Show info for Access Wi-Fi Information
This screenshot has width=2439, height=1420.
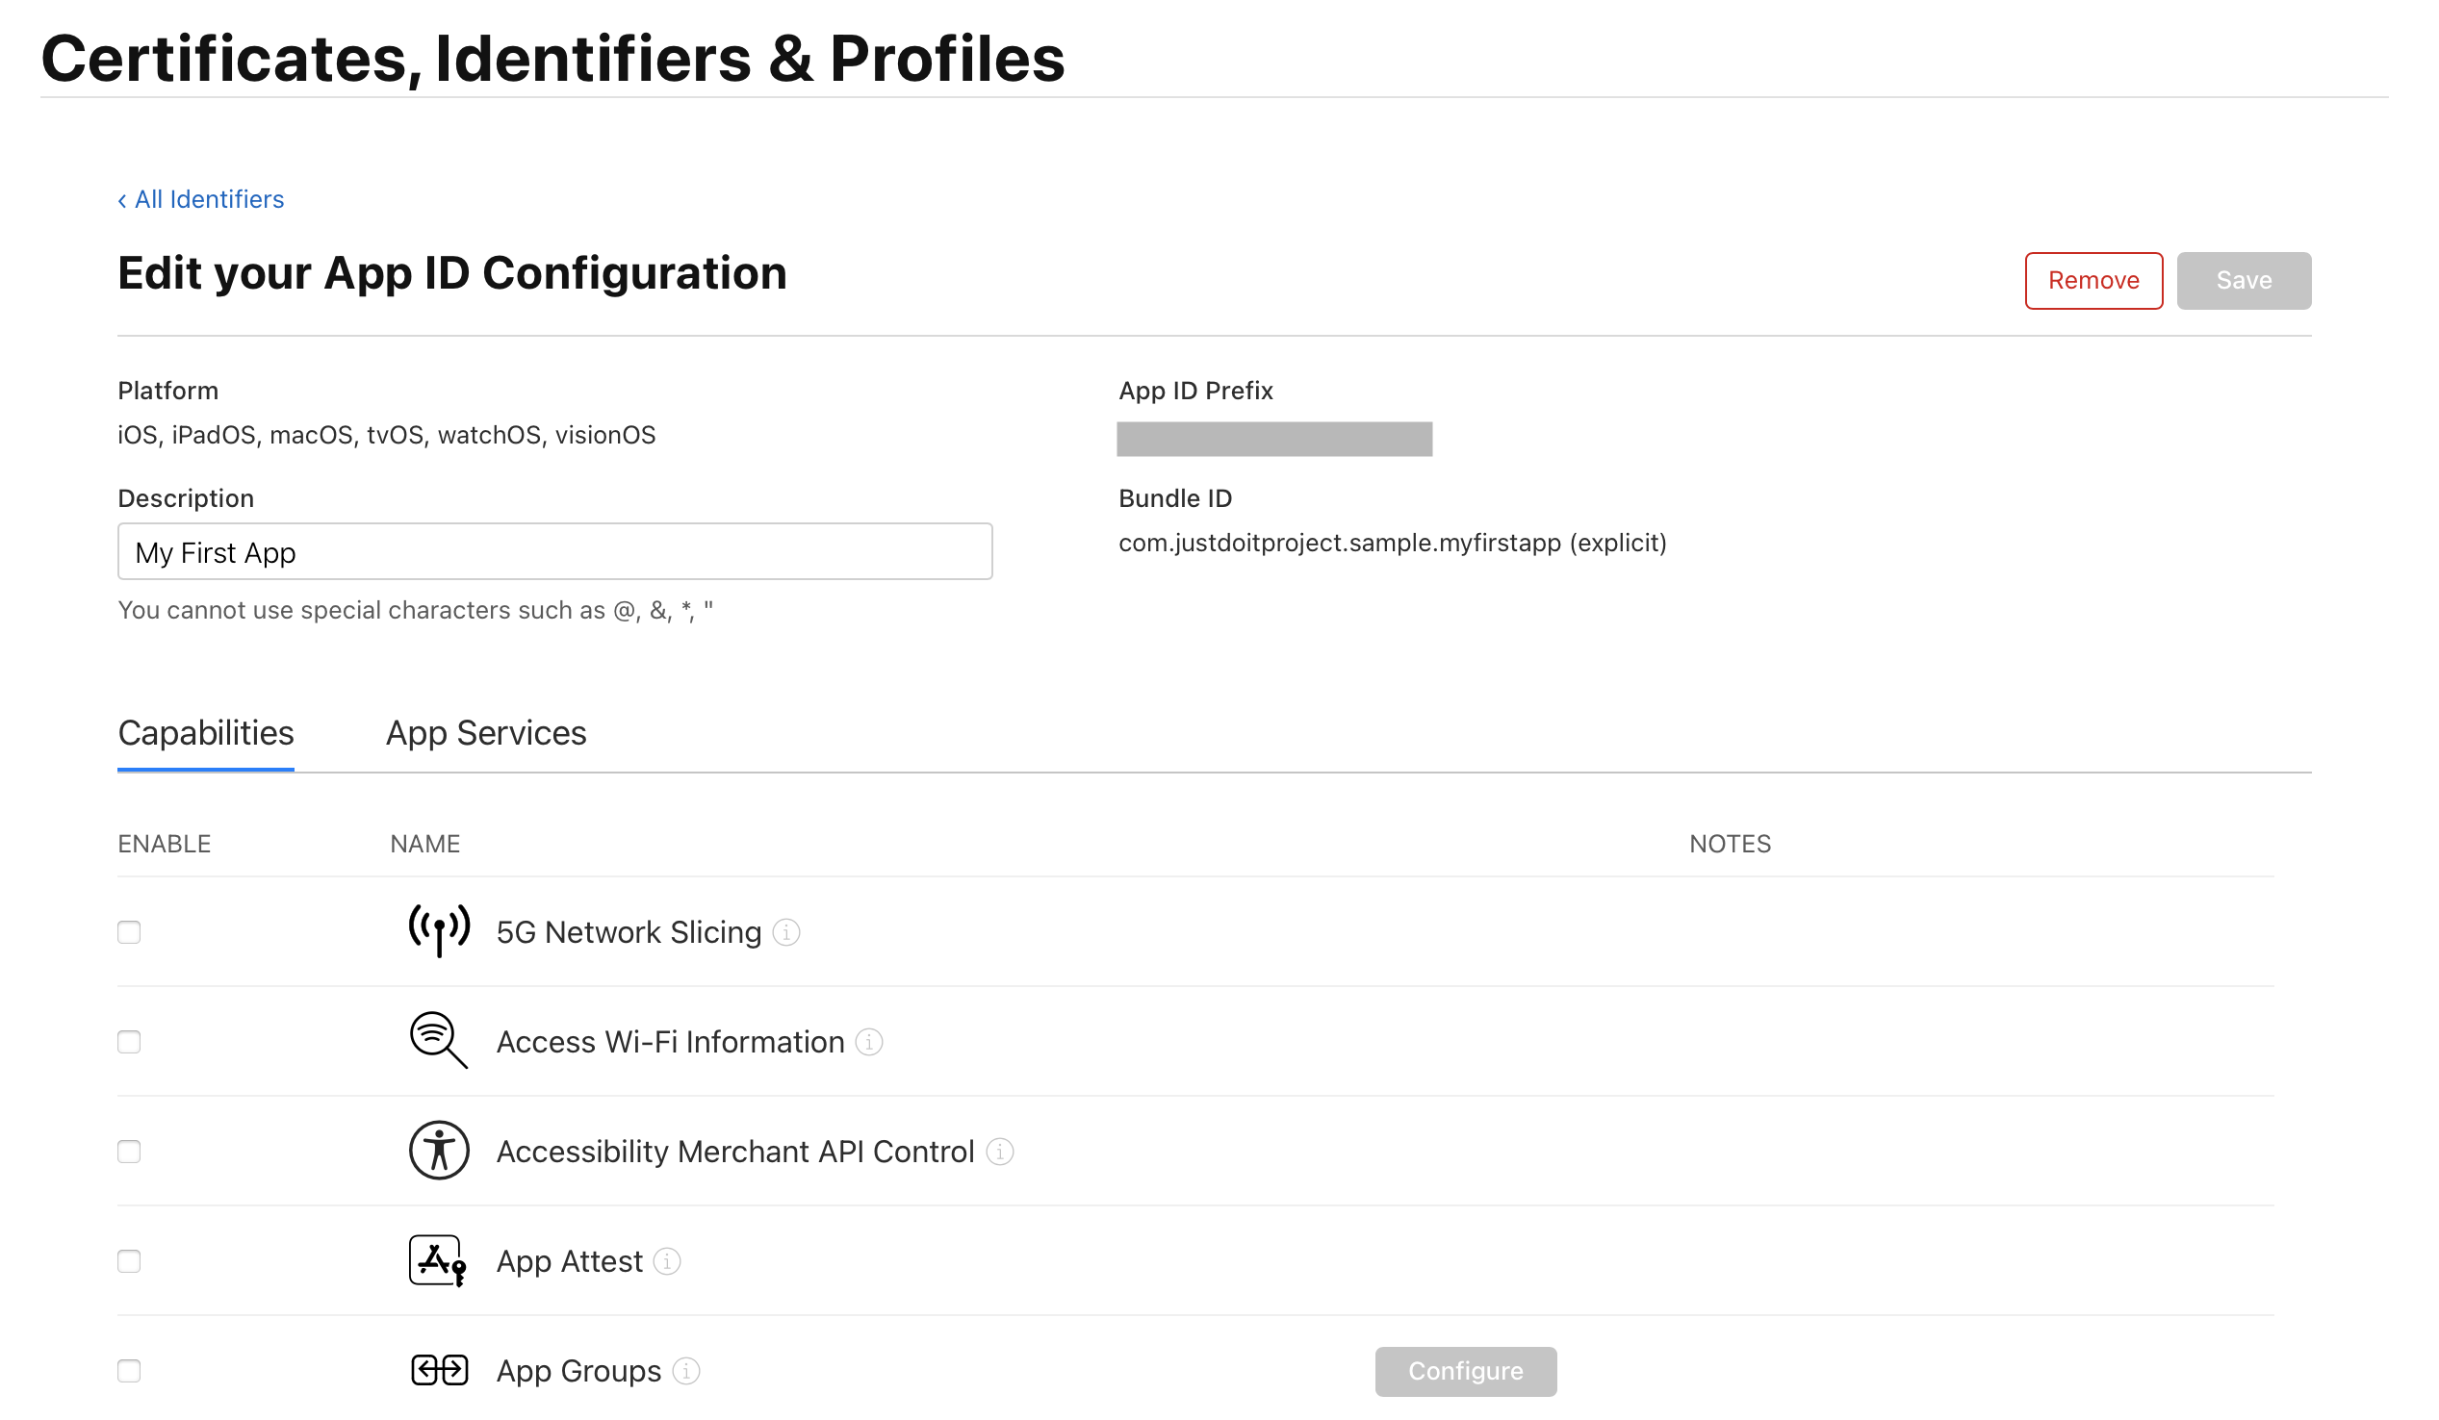(x=870, y=1042)
